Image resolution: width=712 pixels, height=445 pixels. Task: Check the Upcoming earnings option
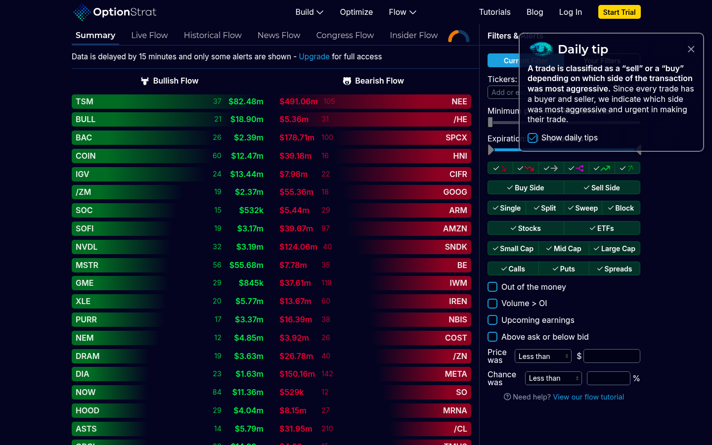[x=492, y=320]
